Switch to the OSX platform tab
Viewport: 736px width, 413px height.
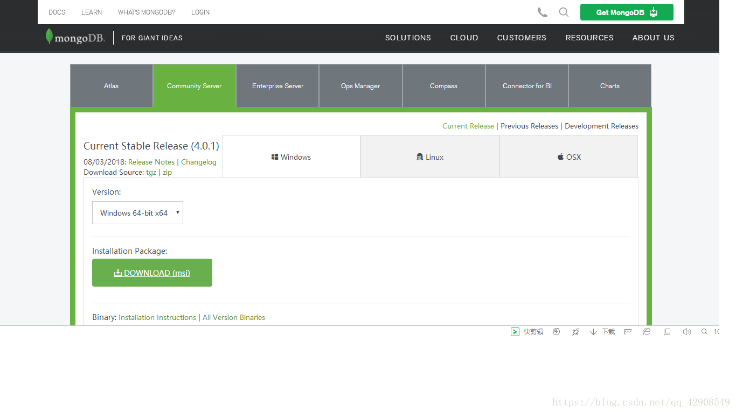pos(569,156)
